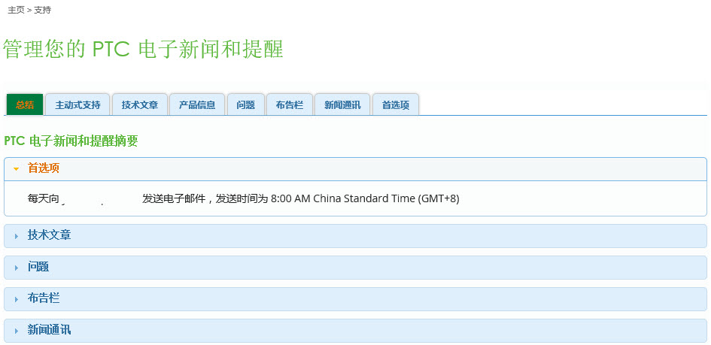Click the 首选项 accordion header title
Image resolution: width=711 pixels, height=345 pixels.
coord(44,168)
